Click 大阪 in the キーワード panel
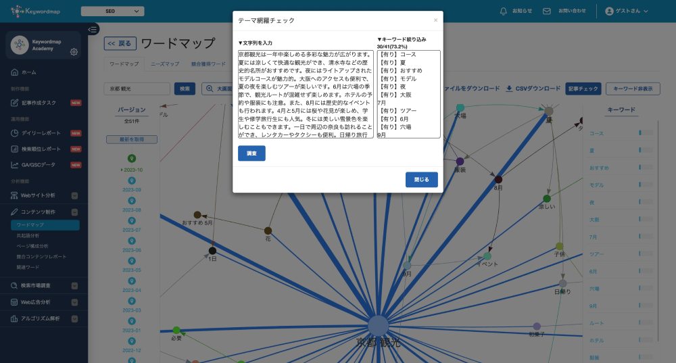This screenshot has height=363, width=676. click(x=594, y=220)
